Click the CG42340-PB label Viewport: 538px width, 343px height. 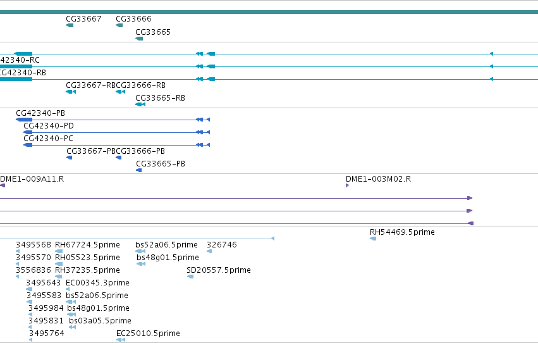[x=40, y=113]
